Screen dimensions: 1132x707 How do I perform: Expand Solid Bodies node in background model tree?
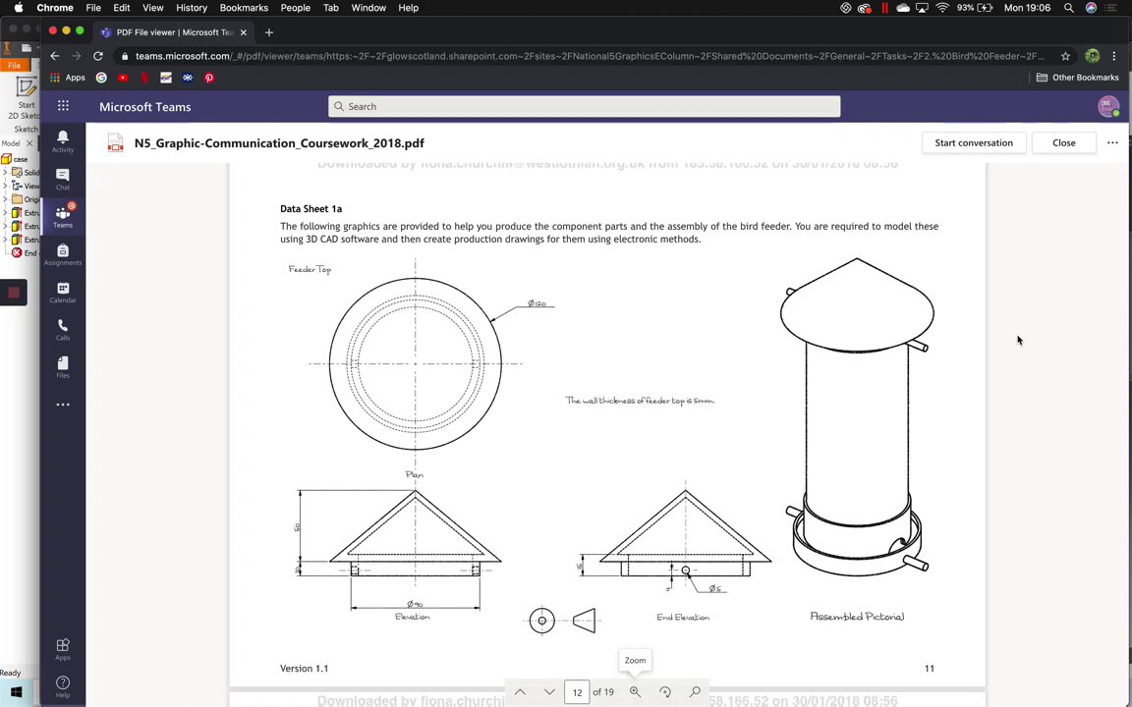[x=5, y=173]
